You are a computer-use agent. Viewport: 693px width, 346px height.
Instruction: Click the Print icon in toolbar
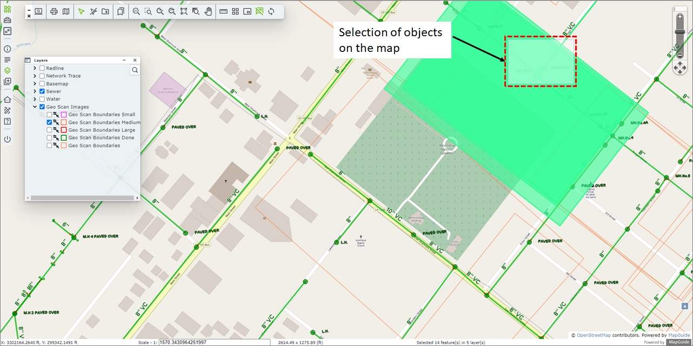[x=54, y=11]
